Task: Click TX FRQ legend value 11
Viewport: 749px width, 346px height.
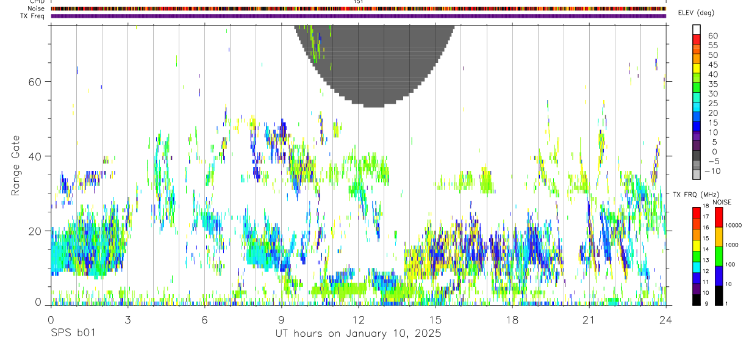Action: [x=706, y=283]
